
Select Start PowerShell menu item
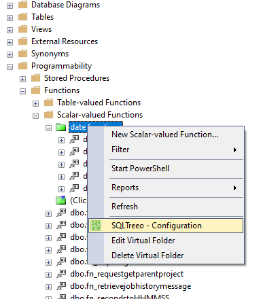pyautogui.click(x=166, y=169)
